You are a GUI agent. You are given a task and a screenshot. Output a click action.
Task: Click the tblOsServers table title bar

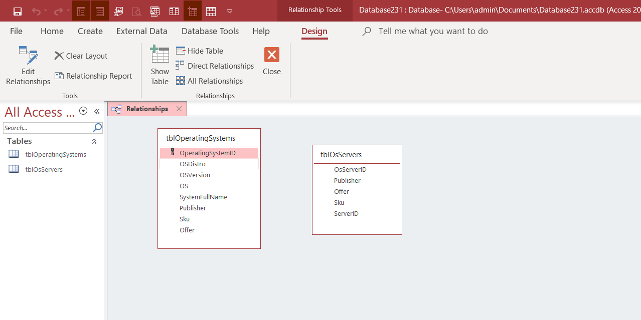point(357,154)
